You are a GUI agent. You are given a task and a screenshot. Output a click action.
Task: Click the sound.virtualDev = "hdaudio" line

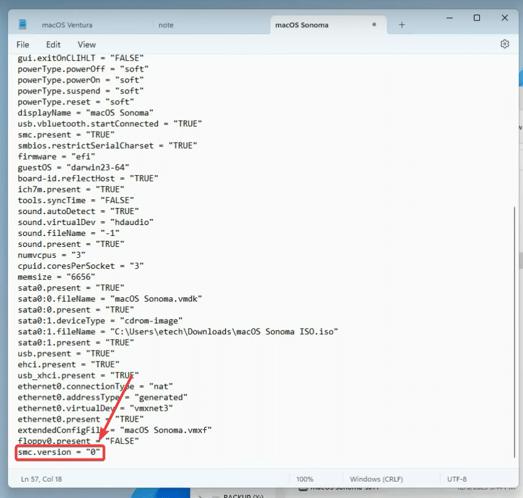[85, 222]
